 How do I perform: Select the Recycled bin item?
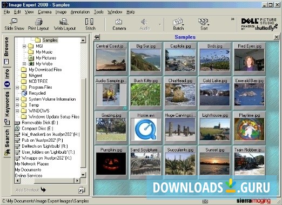click(37, 93)
